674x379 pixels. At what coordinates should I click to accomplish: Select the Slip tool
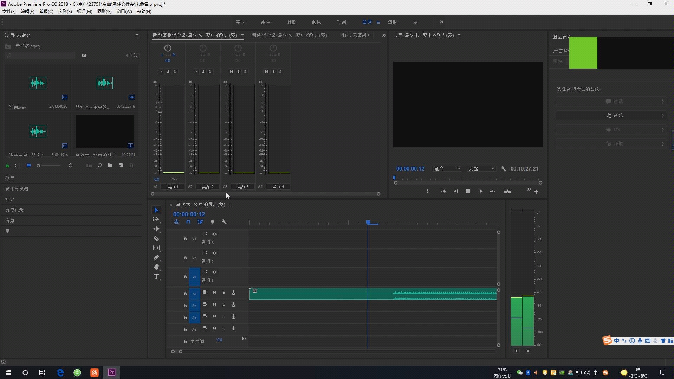click(156, 248)
